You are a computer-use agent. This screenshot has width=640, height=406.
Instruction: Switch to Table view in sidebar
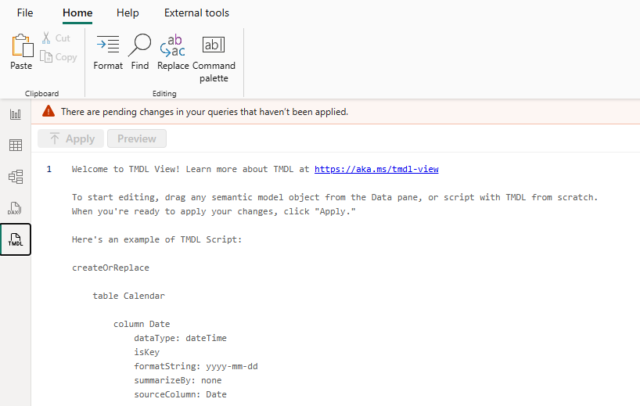point(16,146)
